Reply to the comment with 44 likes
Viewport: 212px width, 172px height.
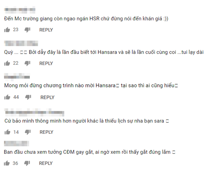(x=47, y=97)
